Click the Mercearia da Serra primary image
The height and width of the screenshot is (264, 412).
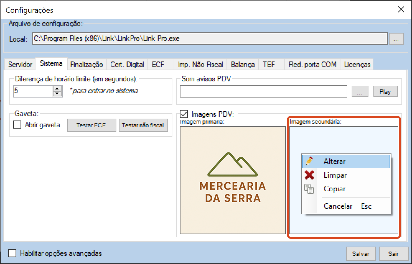point(233,180)
